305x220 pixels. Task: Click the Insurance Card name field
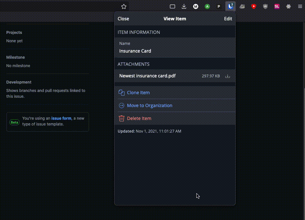click(135, 51)
